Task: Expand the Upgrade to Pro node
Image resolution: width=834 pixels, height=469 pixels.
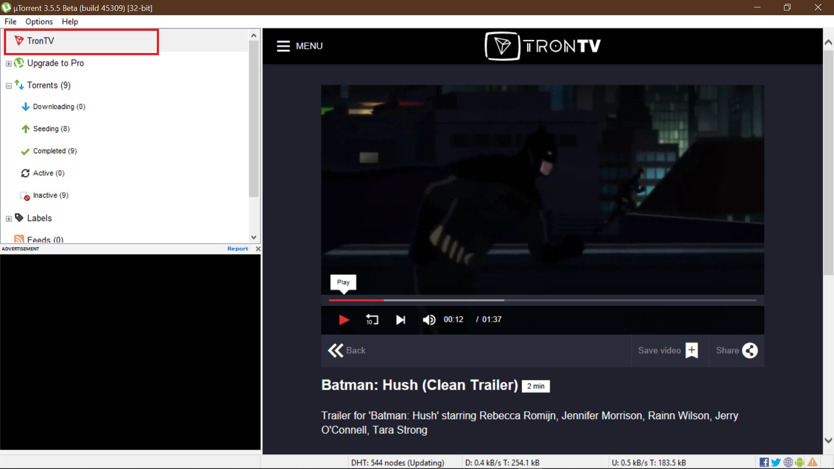Action: [x=9, y=64]
